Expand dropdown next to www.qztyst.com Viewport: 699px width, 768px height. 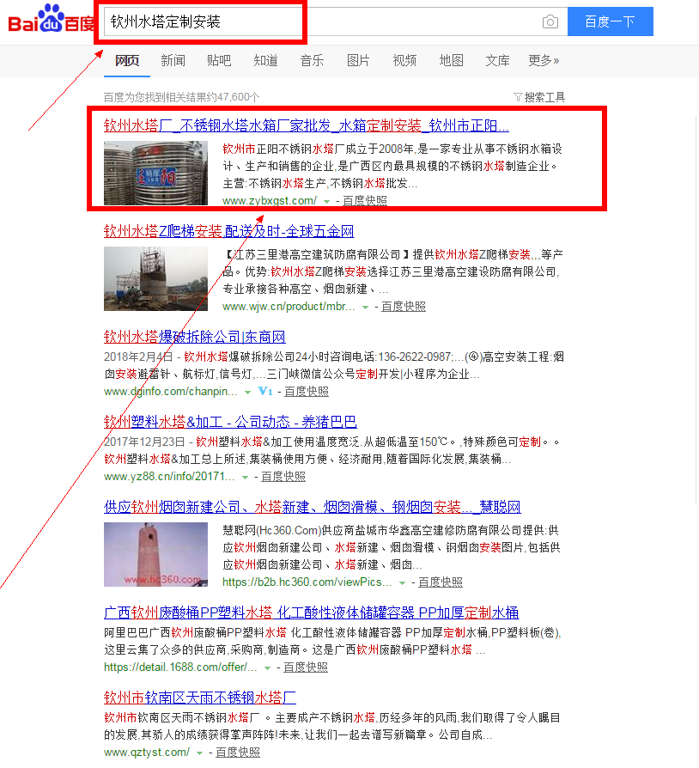tap(200, 753)
